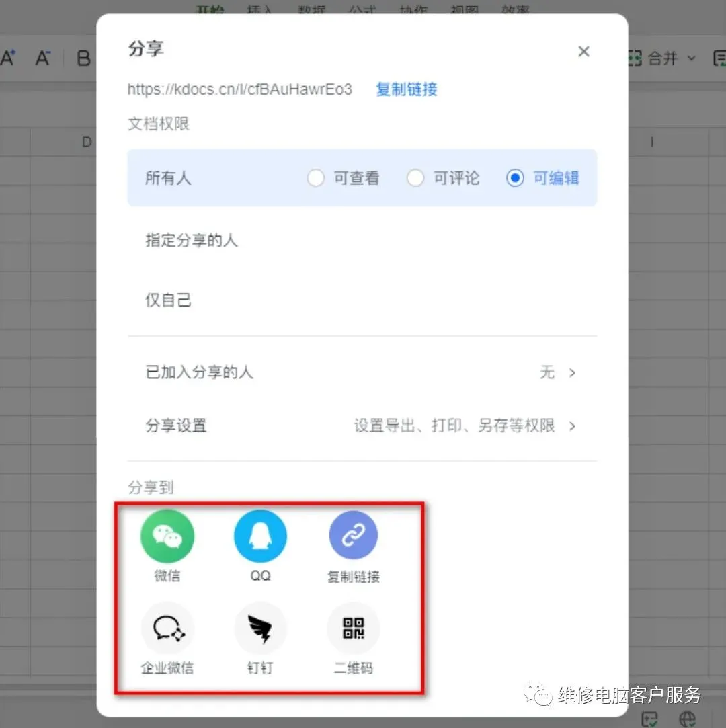Share via the WeChat (微信) icon

coord(167,536)
